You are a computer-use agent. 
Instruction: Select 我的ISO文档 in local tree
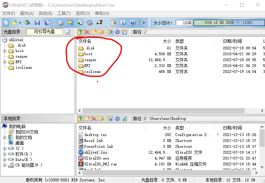(27, 132)
